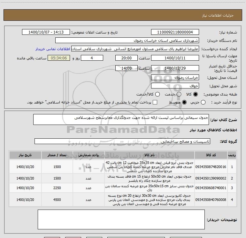This screenshot has width=246, height=238.
Task: Toggle the اسناد خزانه اسلامی payment checkbox
Action: pyautogui.click(x=155, y=102)
